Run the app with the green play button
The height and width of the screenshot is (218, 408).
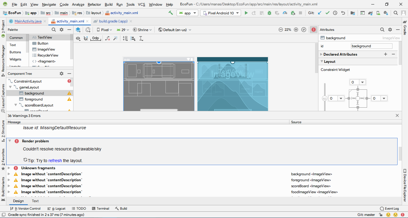click(x=246, y=13)
